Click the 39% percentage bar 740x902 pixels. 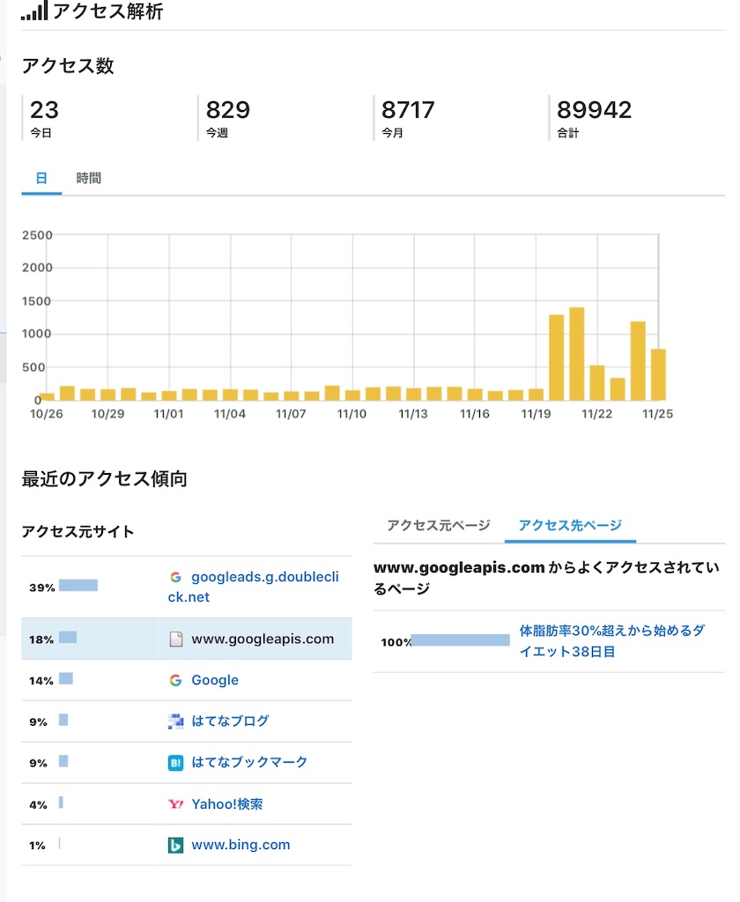tap(78, 586)
